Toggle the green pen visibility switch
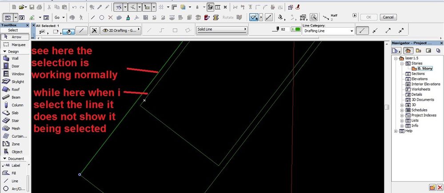This screenshot has height=193, width=444. pos(296,29)
